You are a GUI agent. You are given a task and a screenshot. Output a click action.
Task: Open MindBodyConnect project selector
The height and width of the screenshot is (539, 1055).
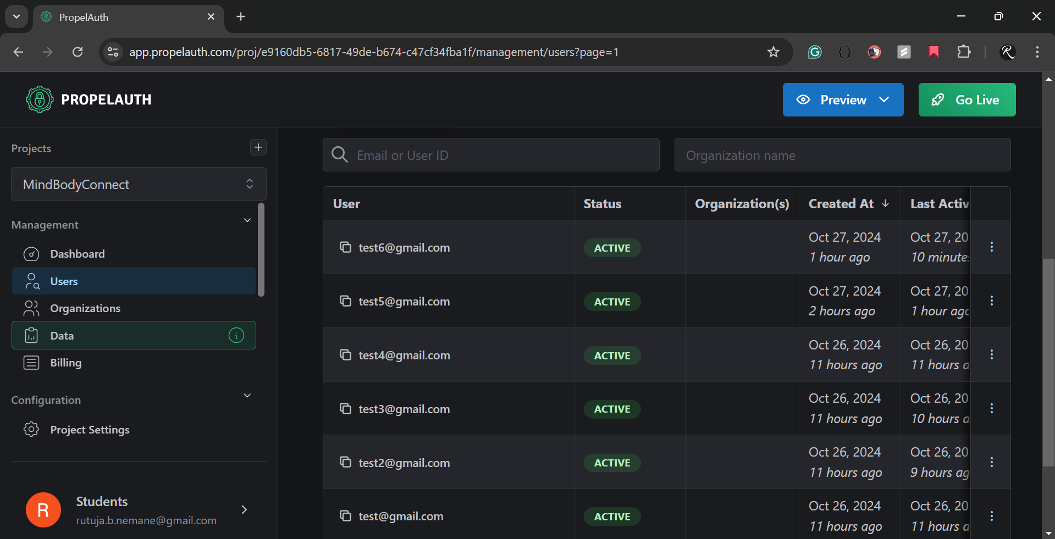[139, 184]
